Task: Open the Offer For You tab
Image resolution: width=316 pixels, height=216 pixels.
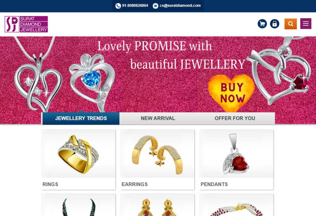Action: click(x=235, y=119)
